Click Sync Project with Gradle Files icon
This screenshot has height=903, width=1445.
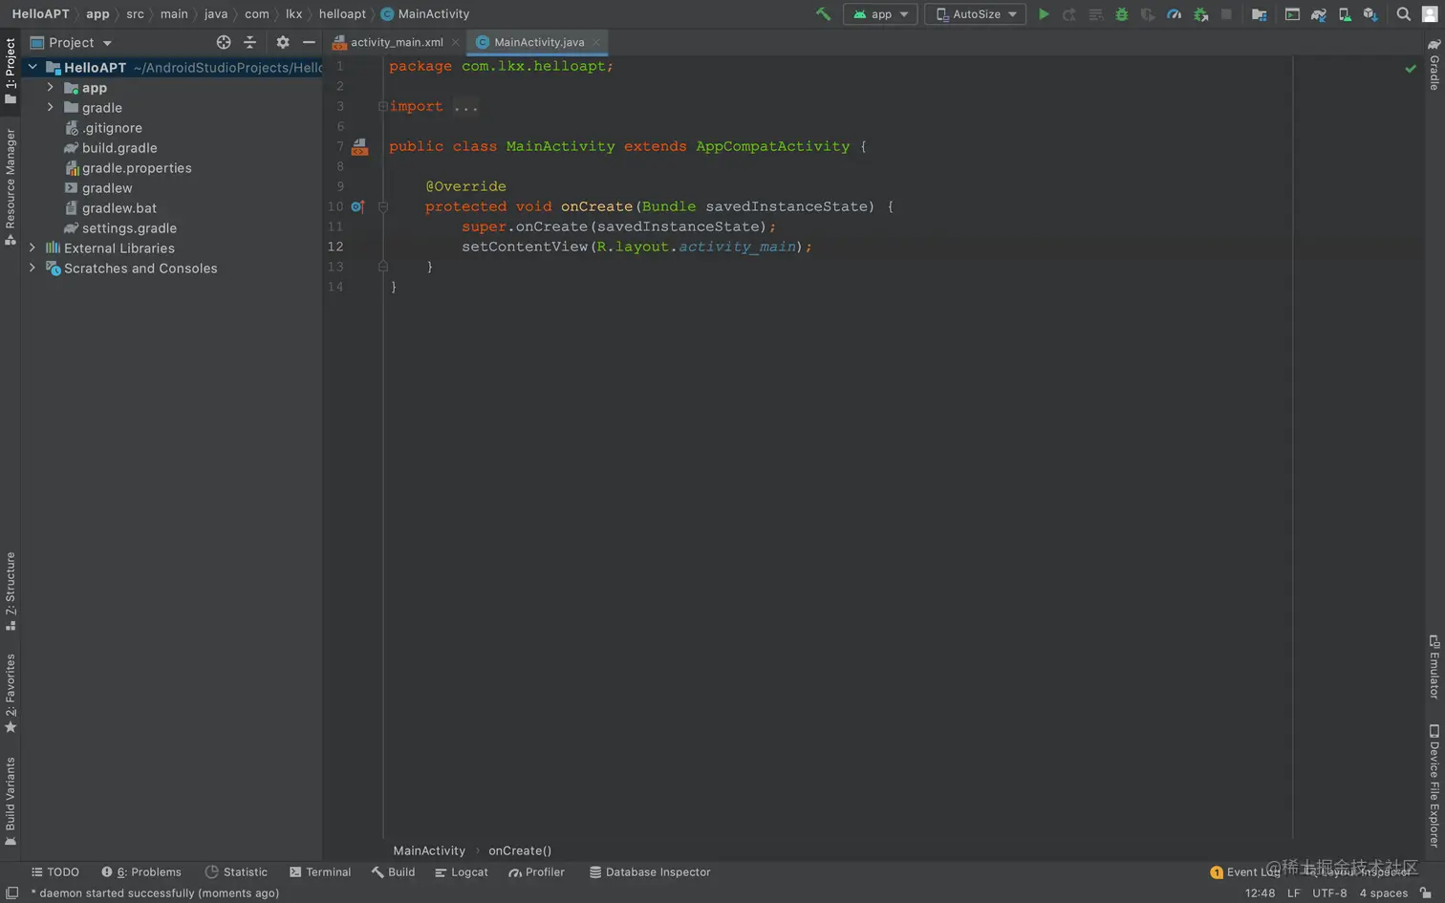(1319, 14)
